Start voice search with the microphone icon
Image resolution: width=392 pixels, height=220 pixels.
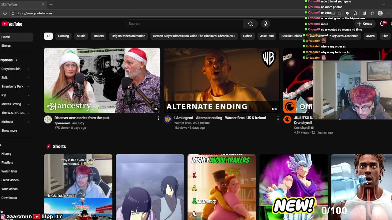click(x=266, y=24)
